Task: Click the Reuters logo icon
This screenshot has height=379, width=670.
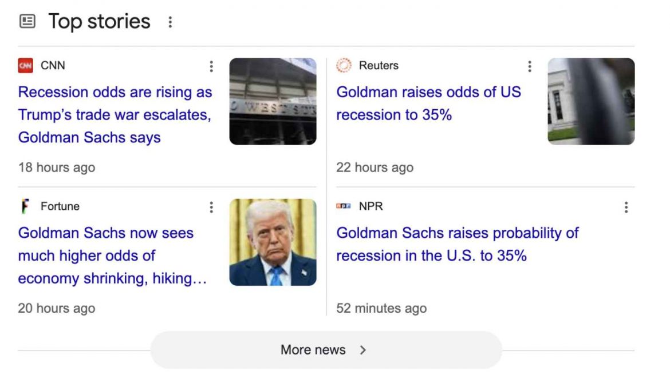Action: [x=344, y=66]
